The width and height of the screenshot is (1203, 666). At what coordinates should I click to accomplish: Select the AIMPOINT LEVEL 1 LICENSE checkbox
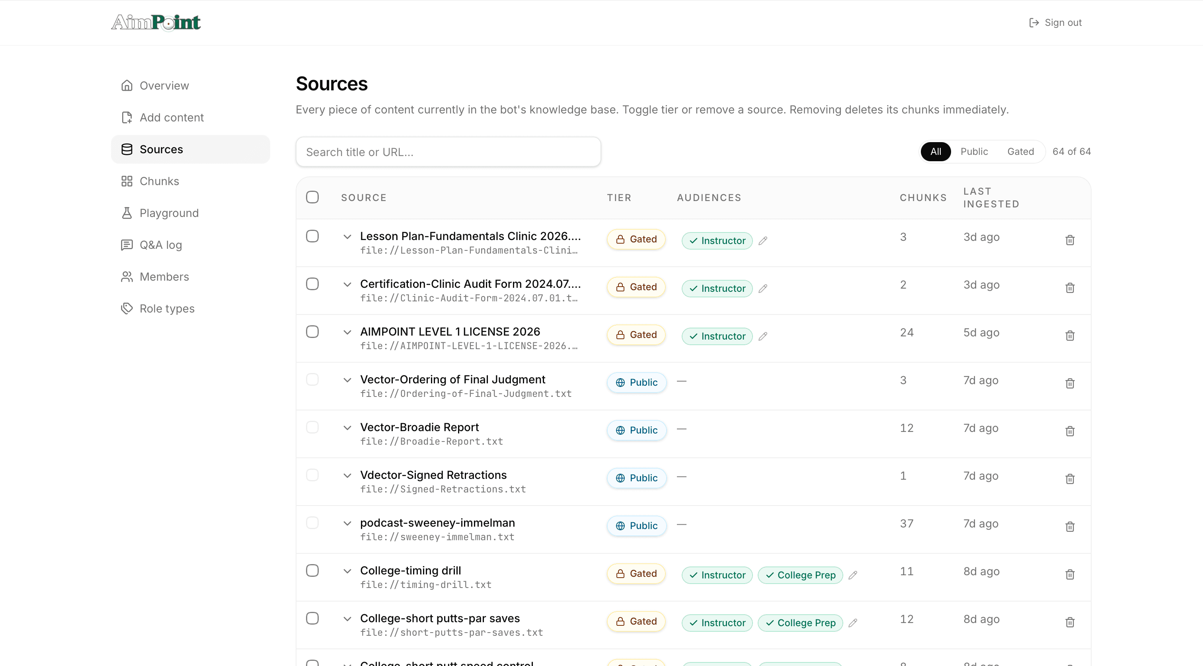point(312,332)
